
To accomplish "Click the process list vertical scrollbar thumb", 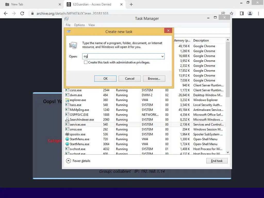I will coord(228,70).
